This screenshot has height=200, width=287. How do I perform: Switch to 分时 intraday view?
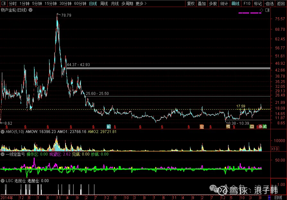pyautogui.click(x=13, y=4)
